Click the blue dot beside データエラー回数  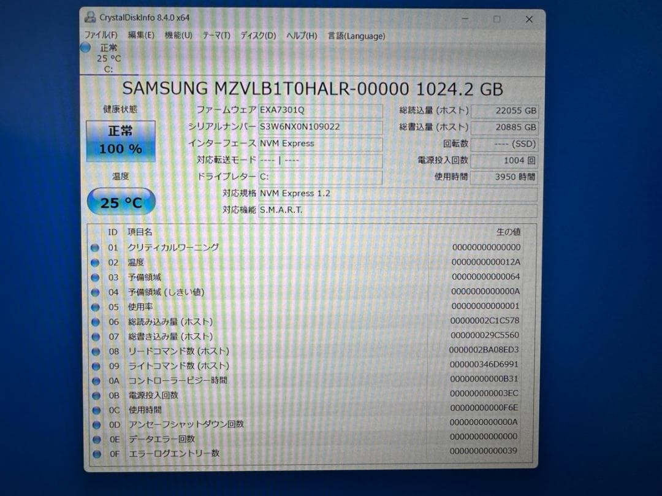96,439
